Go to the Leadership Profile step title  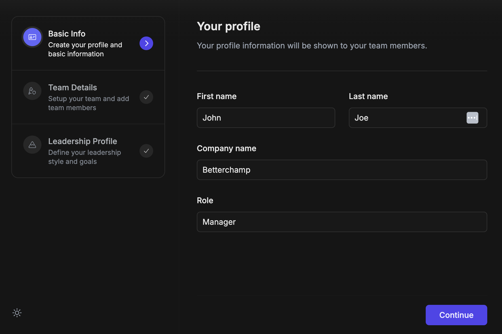(83, 141)
